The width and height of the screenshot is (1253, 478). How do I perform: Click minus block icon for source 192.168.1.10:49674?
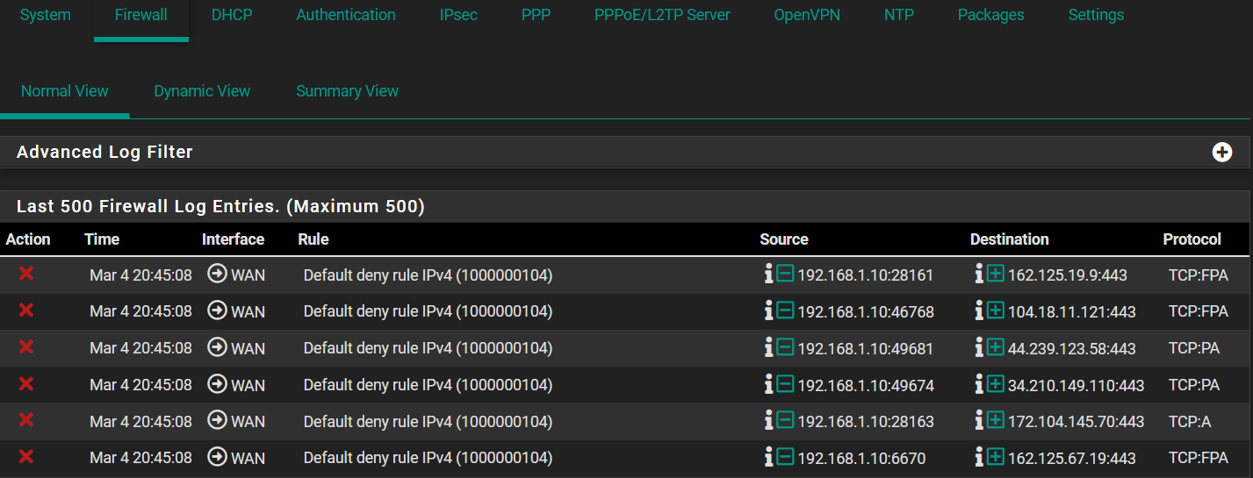785,384
